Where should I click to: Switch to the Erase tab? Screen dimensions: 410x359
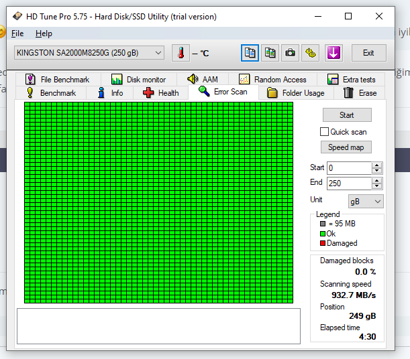(360, 93)
